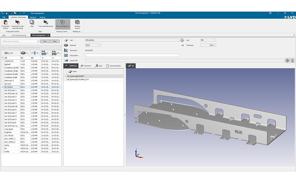Select the CAMParts tab
Viewport: 296px width, 183px height.
pos(71,66)
